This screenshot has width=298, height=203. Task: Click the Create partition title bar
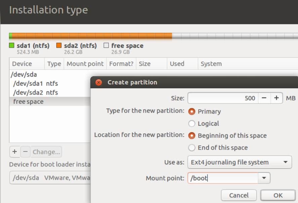pos(194,82)
